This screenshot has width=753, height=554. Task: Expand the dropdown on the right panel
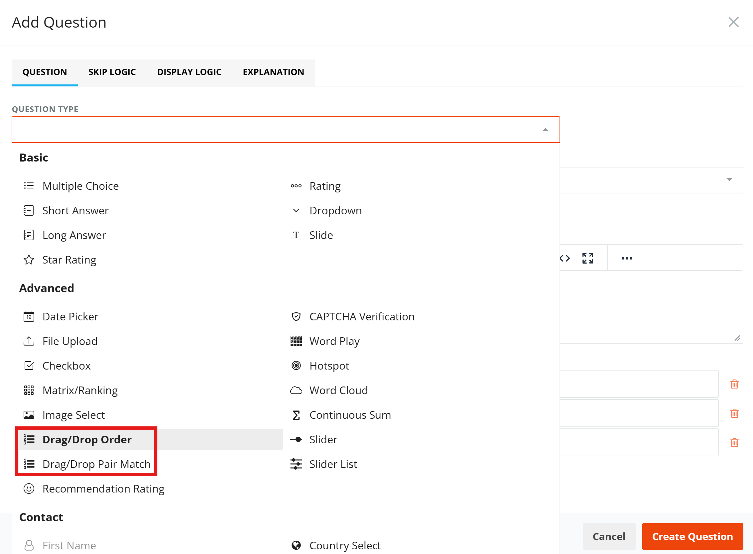(729, 179)
